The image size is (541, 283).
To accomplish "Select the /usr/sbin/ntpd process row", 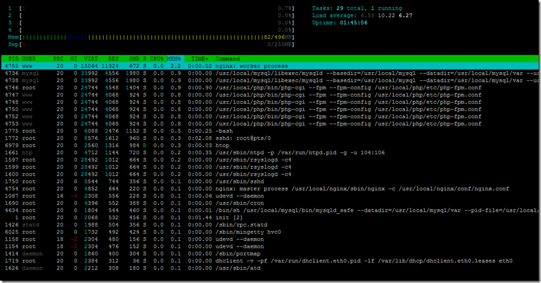I will (x=270, y=152).
